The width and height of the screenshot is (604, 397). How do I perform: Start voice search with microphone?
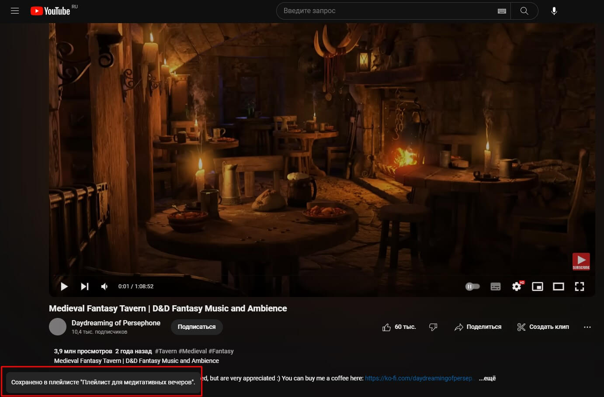554,11
